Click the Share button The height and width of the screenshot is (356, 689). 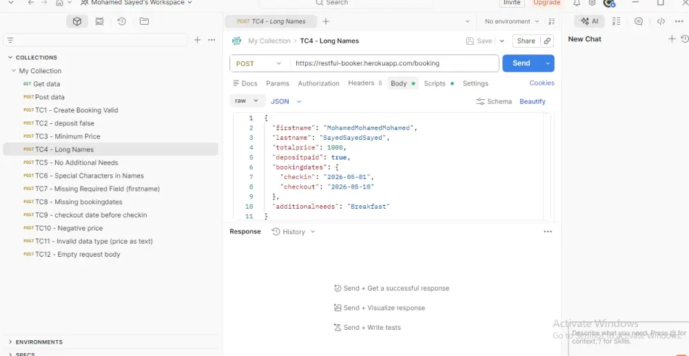pos(526,41)
